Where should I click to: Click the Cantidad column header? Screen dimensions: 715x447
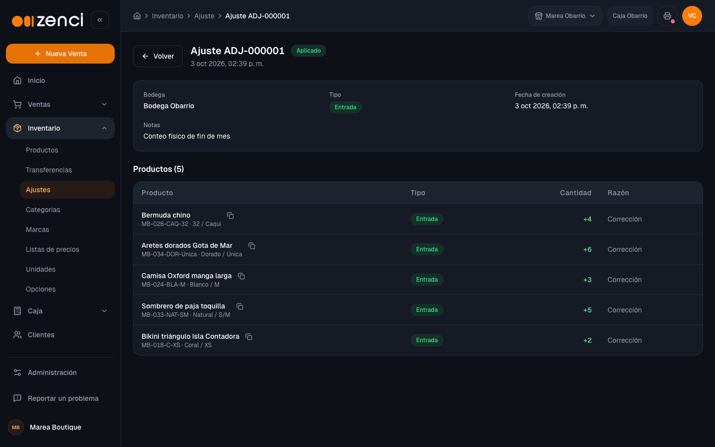point(575,193)
